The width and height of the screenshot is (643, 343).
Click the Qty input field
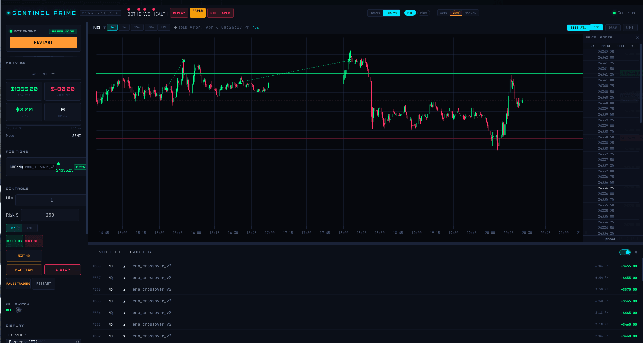click(x=51, y=200)
